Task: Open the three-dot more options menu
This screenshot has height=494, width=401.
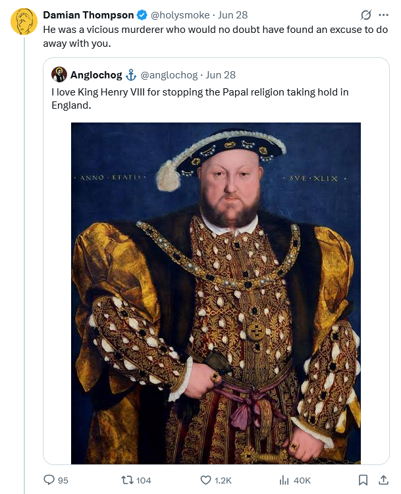Action: click(383, 14)
